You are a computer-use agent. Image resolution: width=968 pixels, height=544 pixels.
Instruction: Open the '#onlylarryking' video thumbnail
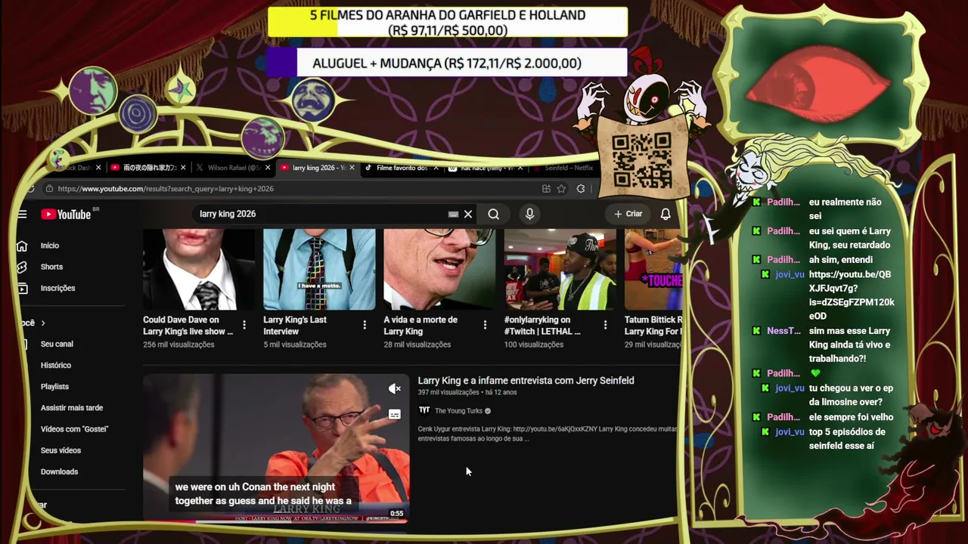[x=560, y=269]
